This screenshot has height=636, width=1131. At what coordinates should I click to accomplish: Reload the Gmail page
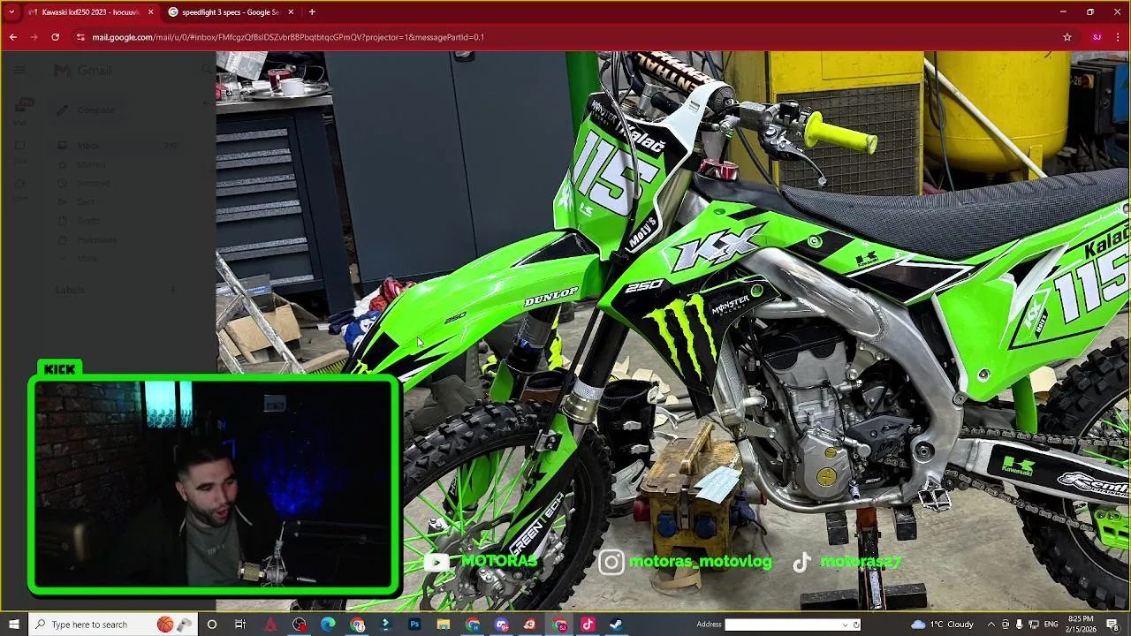pos(55,37)
